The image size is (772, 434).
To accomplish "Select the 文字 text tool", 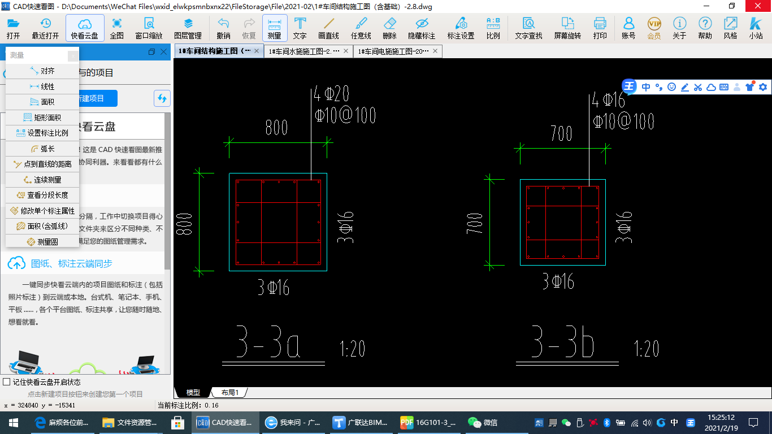I will pyautogui.click(x=300, y=28).
